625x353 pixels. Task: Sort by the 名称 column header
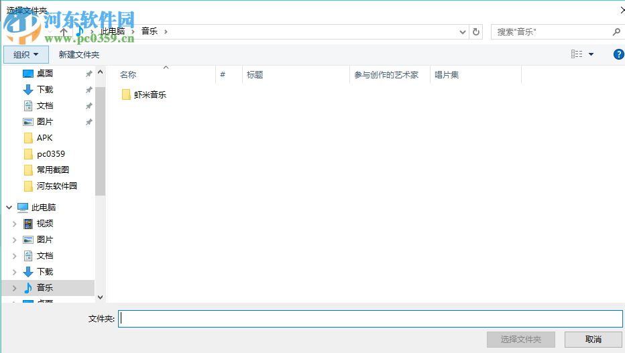128,74
